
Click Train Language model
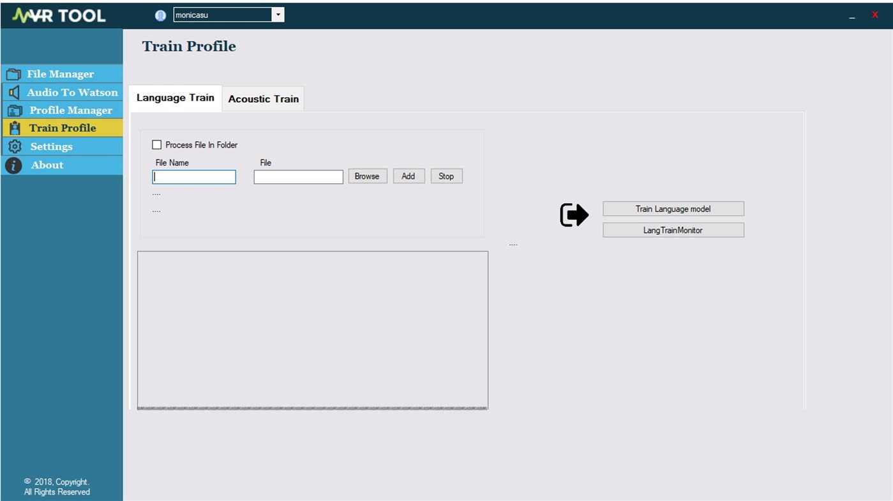[673, 208]
